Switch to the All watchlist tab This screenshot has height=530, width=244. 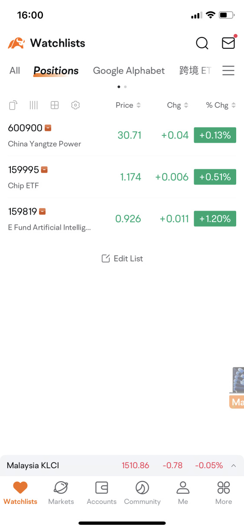[15, 70]
